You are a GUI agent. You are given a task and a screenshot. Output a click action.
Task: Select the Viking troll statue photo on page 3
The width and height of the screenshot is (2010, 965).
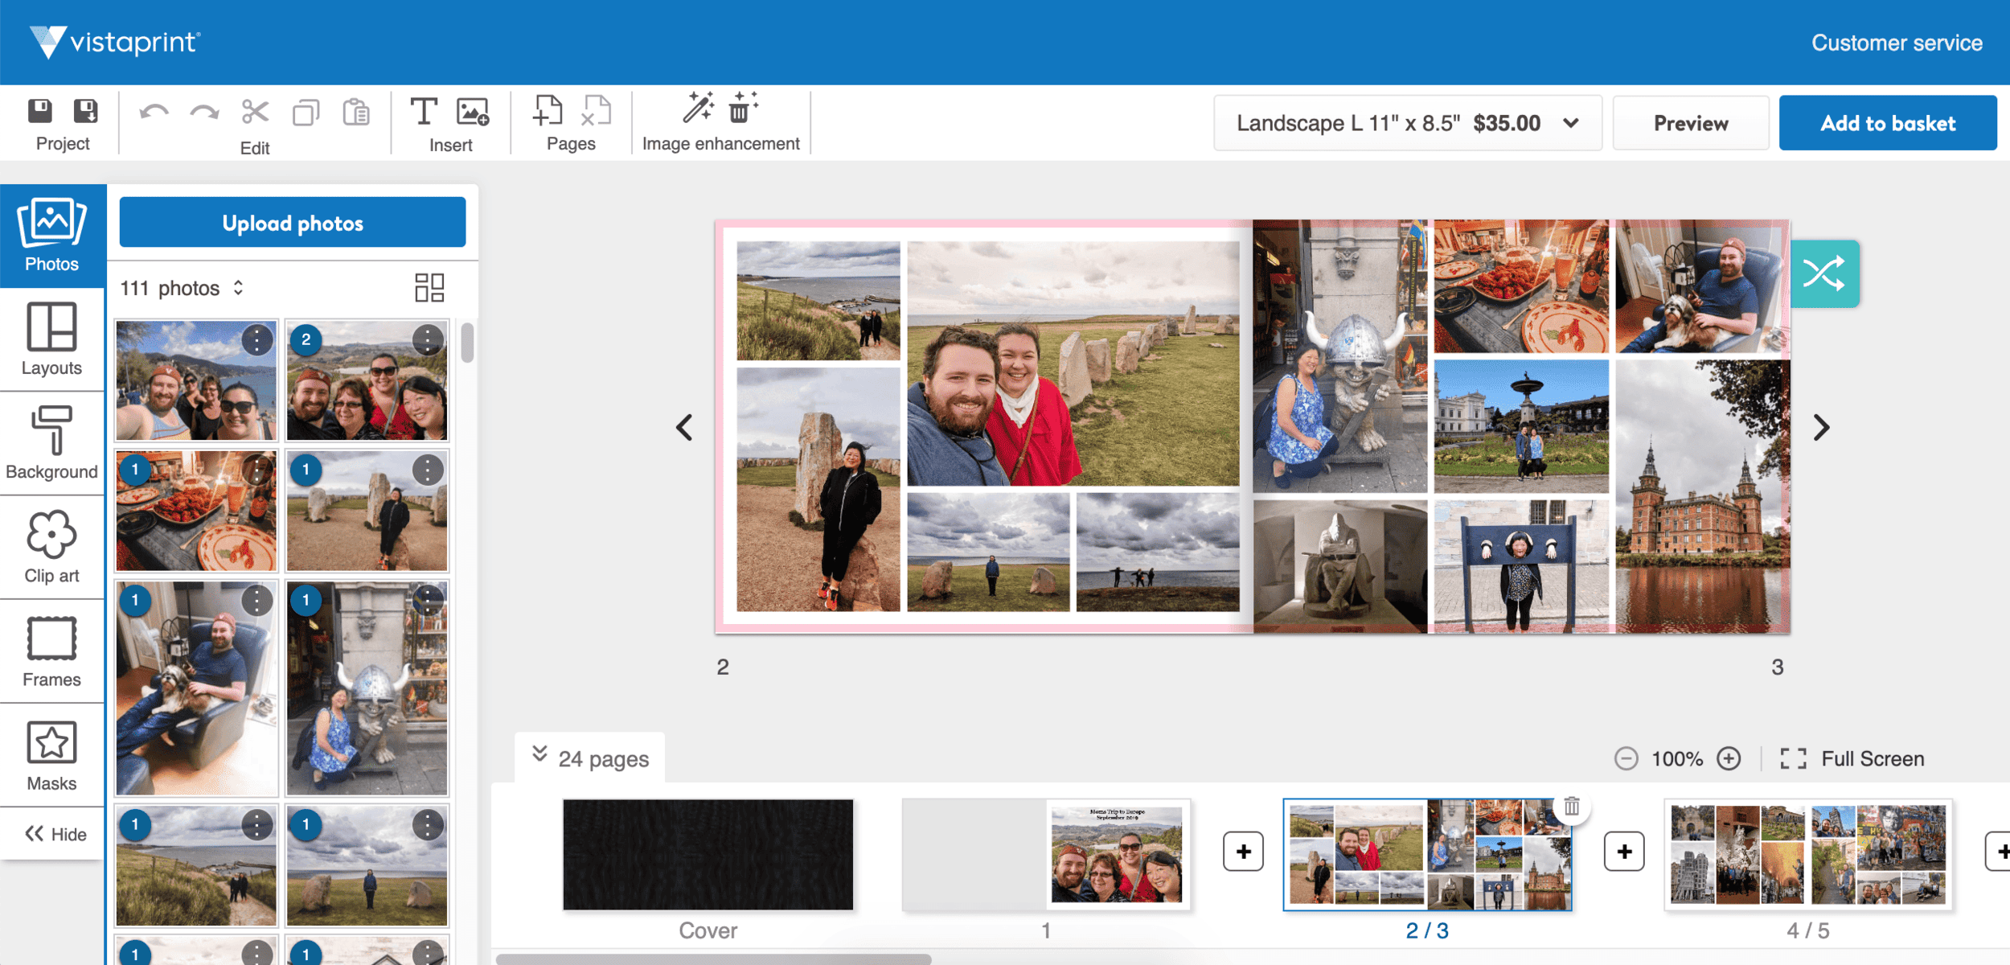[x=1339, y=356]
